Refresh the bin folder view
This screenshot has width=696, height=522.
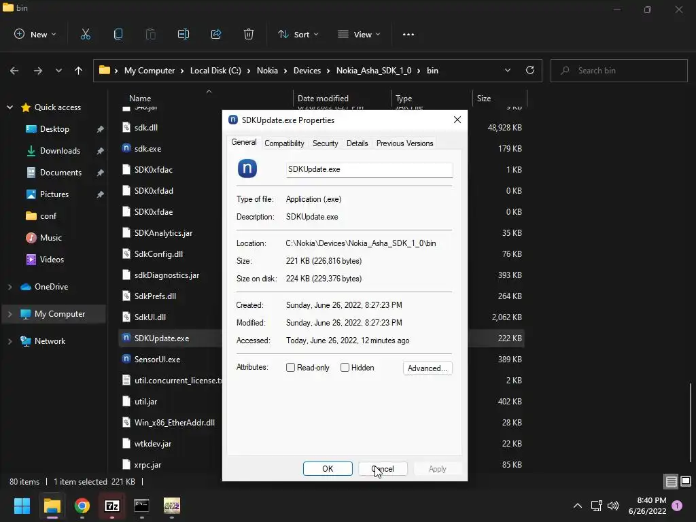pos(530,70)
